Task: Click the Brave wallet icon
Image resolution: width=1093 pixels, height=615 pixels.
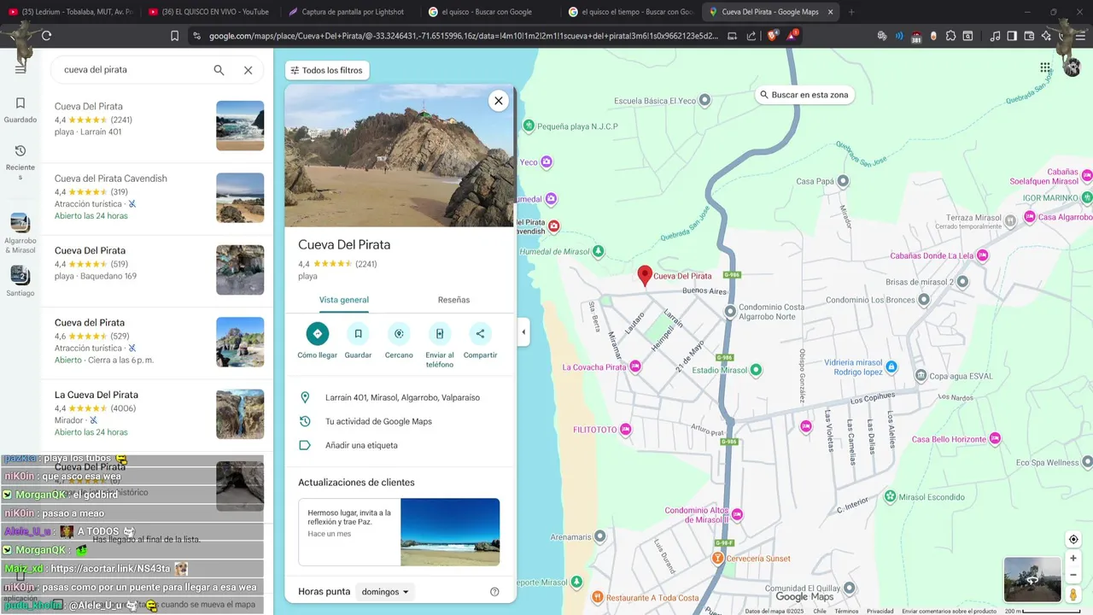Action: coord(1029,36)
